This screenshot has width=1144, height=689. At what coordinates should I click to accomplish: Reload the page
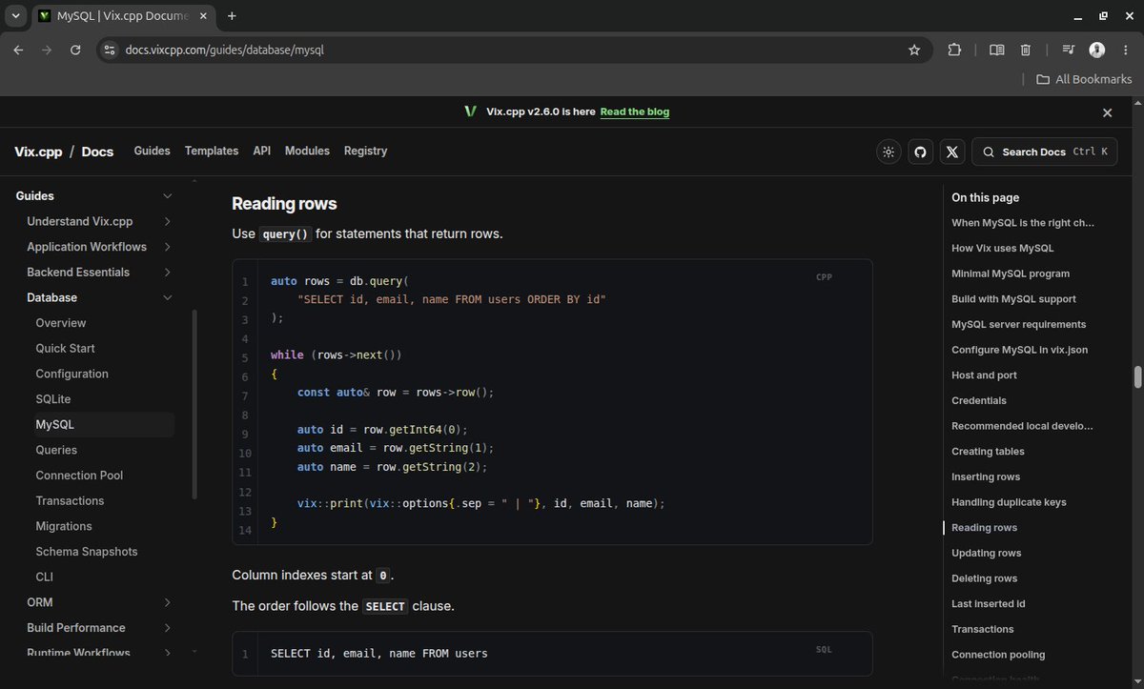pyautogui.click(x=75, y=50)
